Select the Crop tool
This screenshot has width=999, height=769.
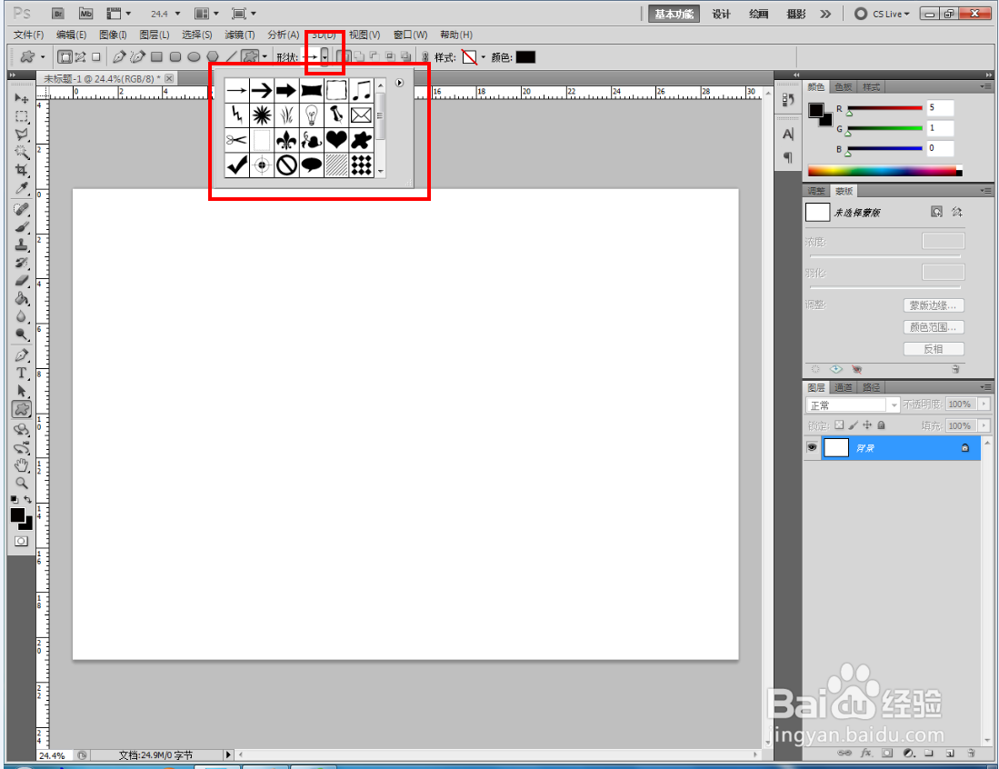coord(22,170)
